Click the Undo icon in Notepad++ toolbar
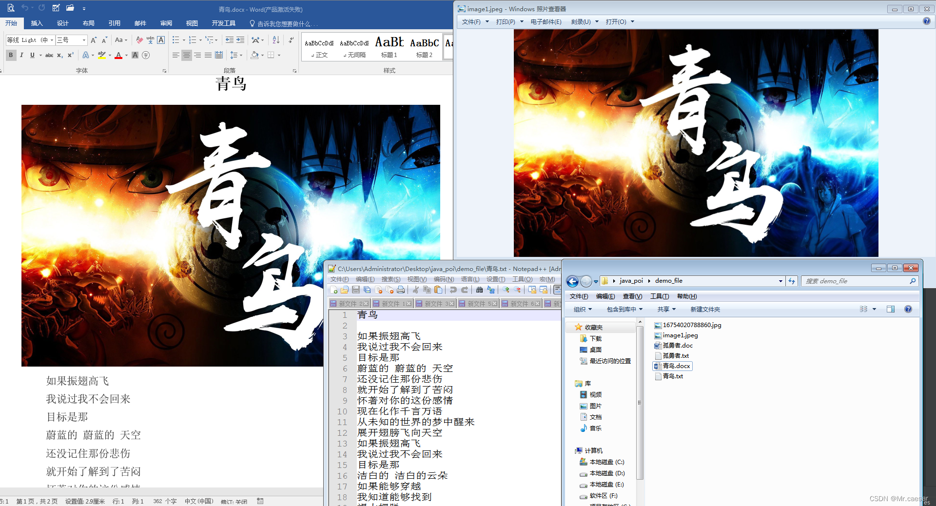This screenshot has height=506, width=936. [x=453, y=290]
